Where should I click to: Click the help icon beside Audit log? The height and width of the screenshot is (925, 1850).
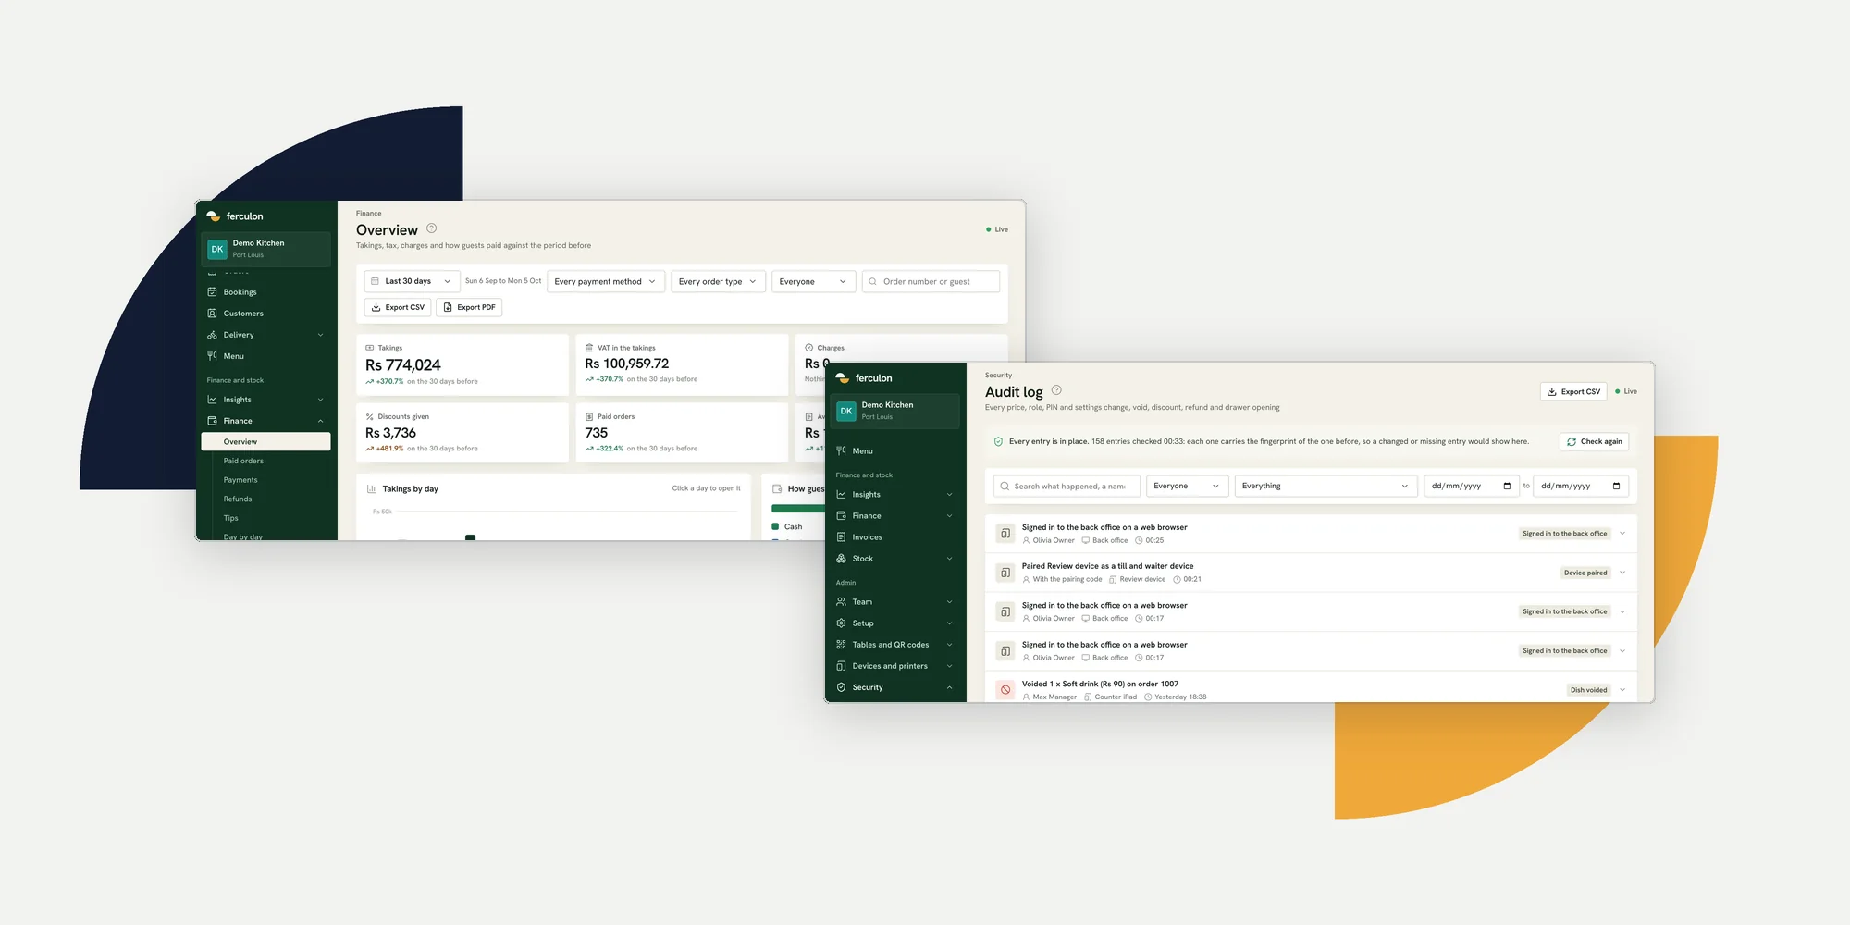tap(1056, 390)
